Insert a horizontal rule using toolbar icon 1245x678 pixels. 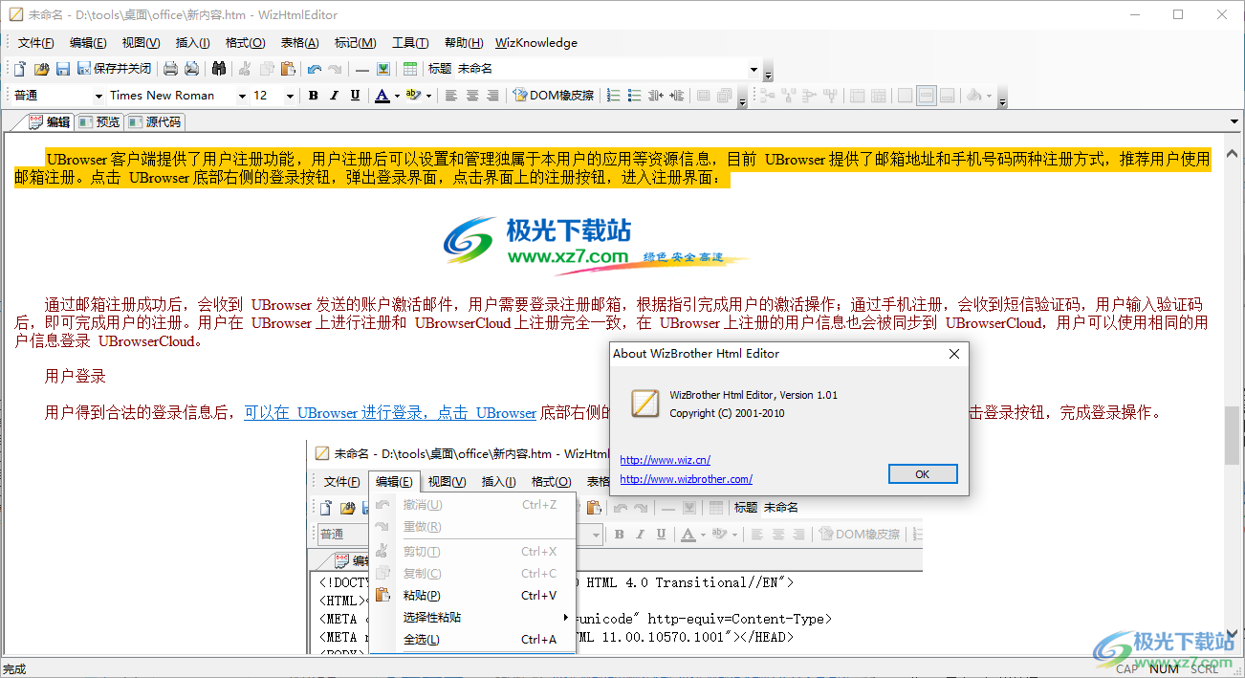361,69
